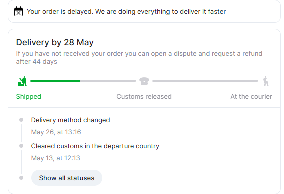The width and height of the screenshot is (284, 194).
Task: Click the Customs released officer cap icon
Action: click(144, 81)
